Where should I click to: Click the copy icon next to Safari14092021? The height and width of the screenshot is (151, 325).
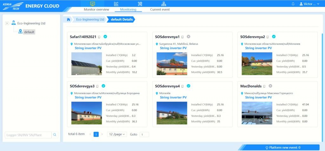click(99, 37)
